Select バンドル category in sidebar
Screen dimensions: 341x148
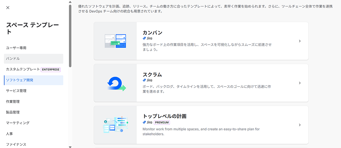[13, 59]
